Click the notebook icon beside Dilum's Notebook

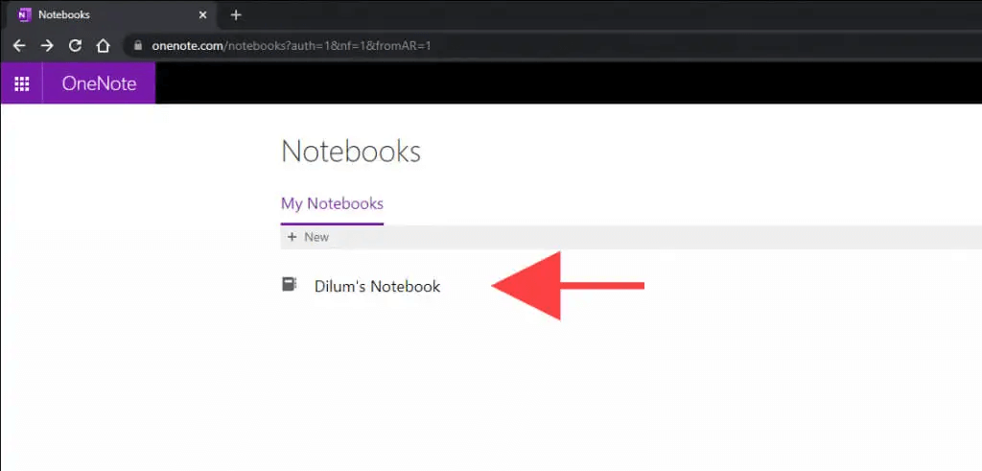pyautogui.click(x=289, y=285)
